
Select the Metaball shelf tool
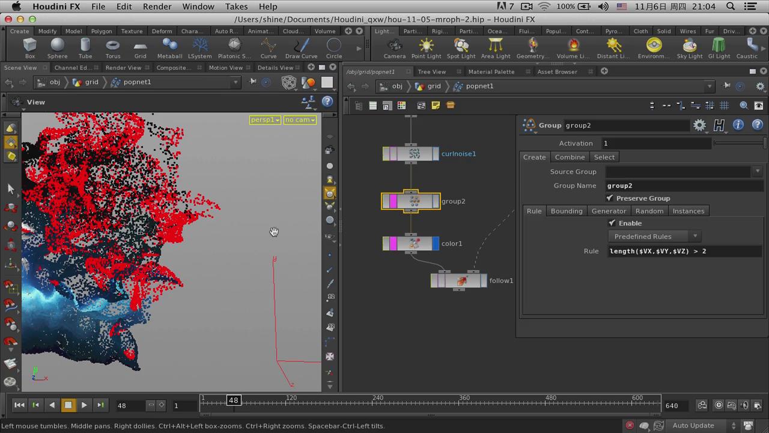pos(169,48)
